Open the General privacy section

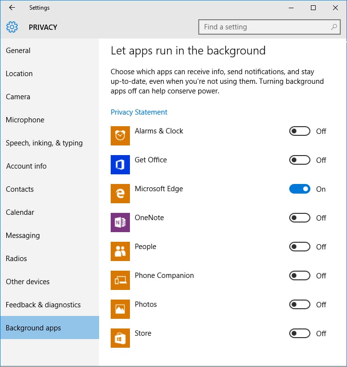coord(50,51)
